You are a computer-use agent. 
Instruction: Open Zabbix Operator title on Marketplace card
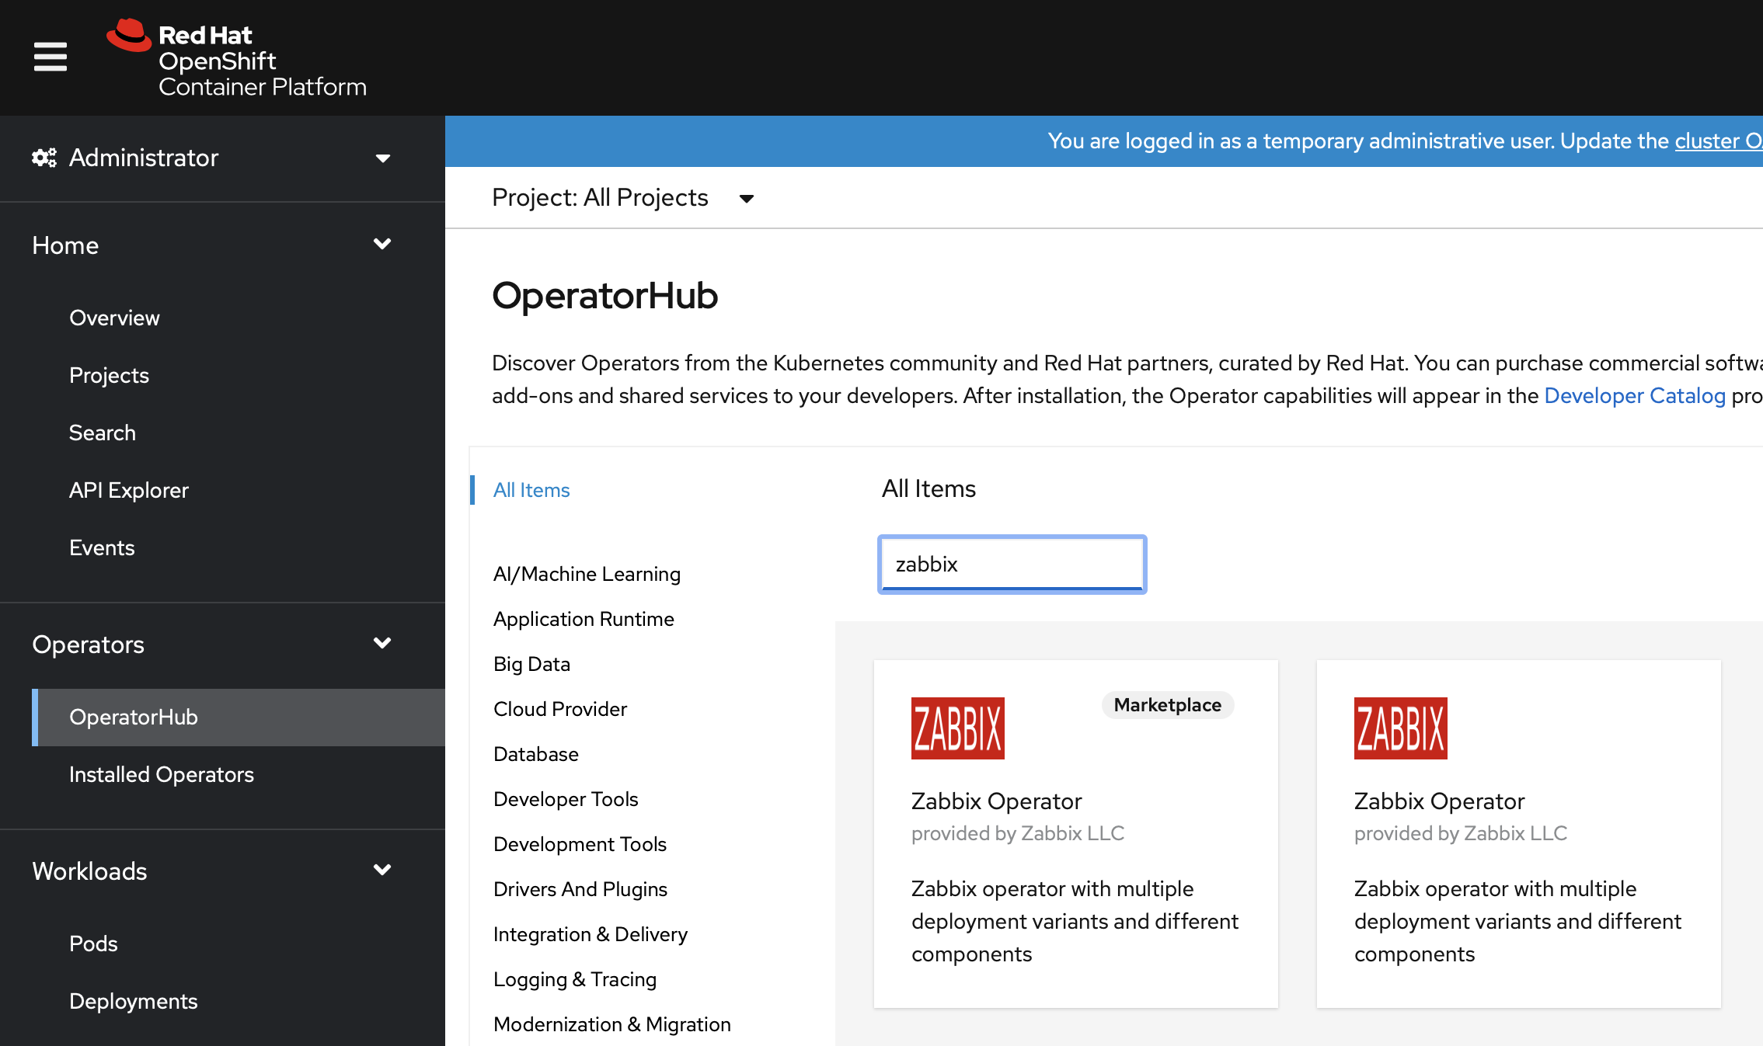996,801
